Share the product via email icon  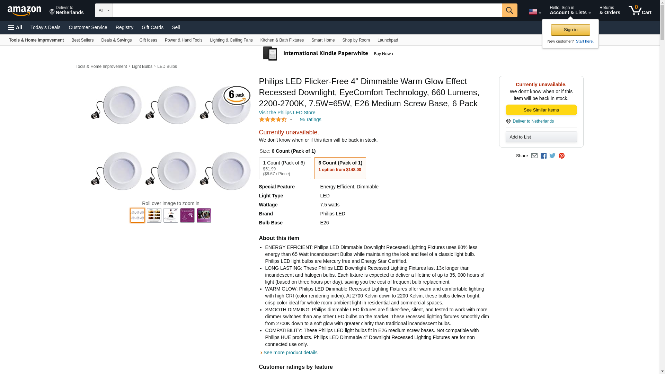(x=534, y=156)
